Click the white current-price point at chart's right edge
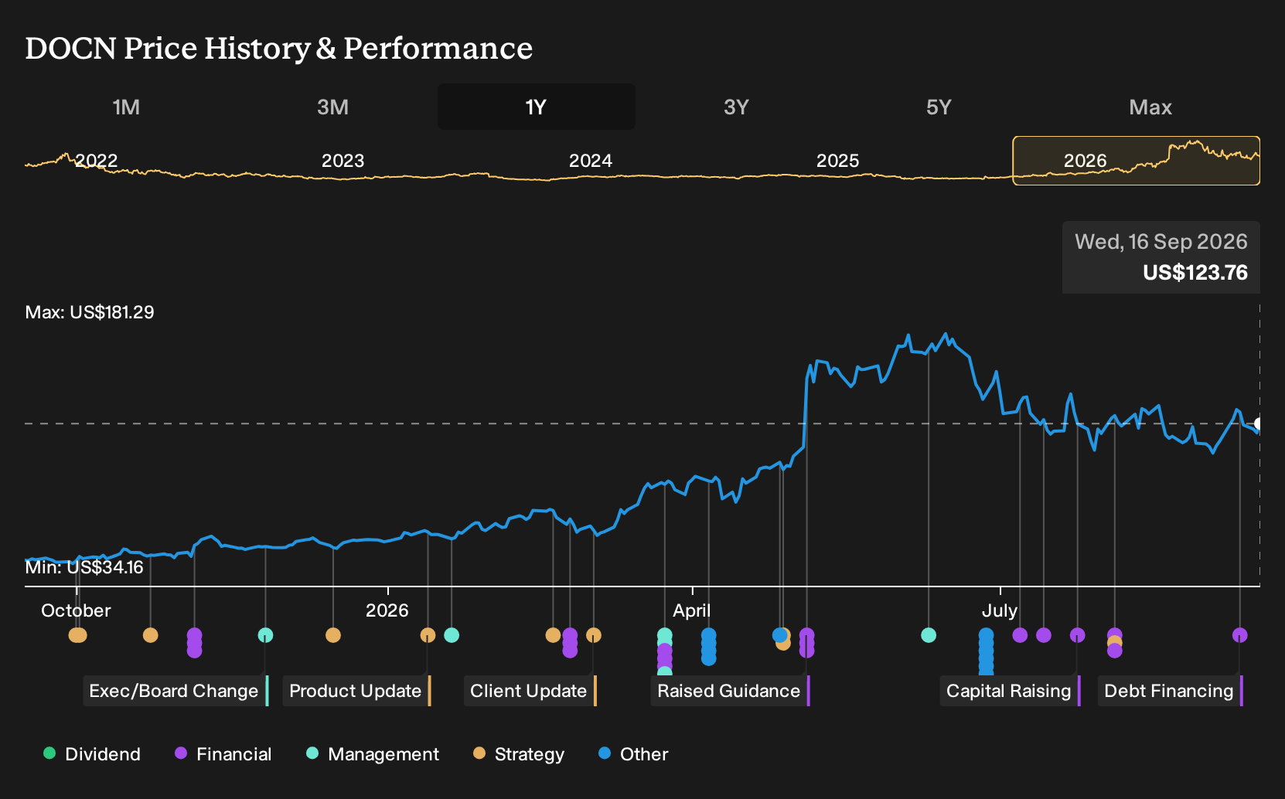This screenshot has height=799, width=1285. [1259, 423]
